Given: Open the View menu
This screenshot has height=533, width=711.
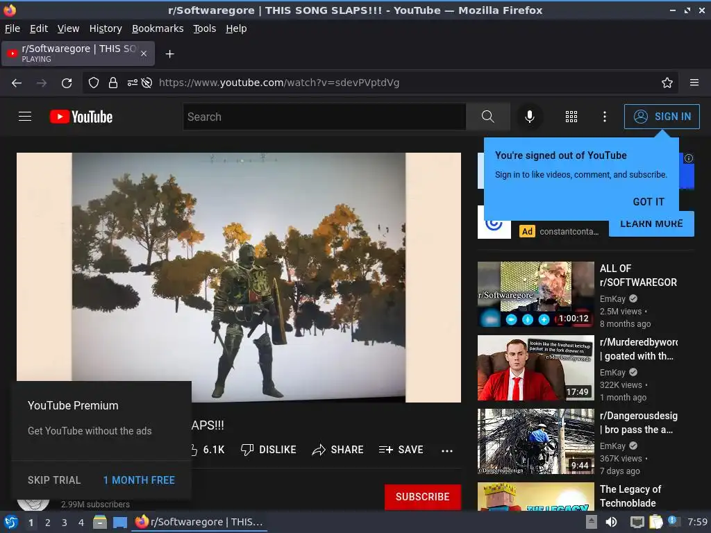Looking at the screenshot, I should 69,28.
